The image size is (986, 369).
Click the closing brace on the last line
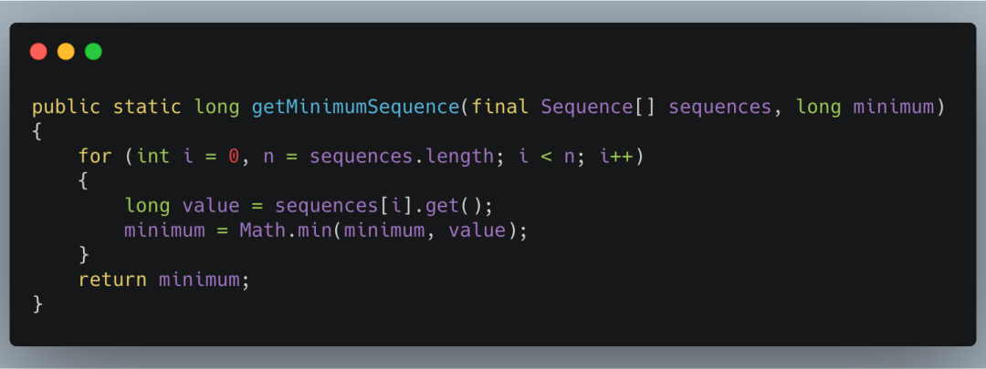pos(37,304)
